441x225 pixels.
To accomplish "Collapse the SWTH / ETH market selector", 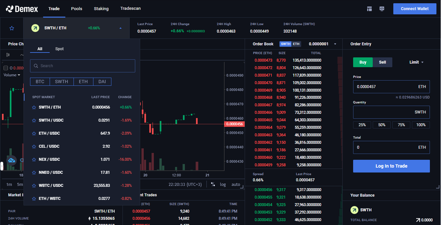I will [121, 28].
